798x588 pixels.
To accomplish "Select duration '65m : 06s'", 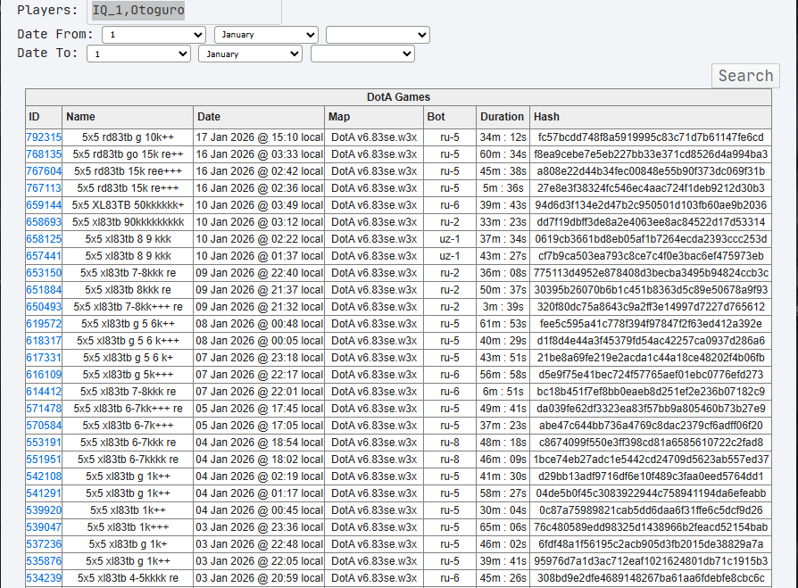I will 503,527.
